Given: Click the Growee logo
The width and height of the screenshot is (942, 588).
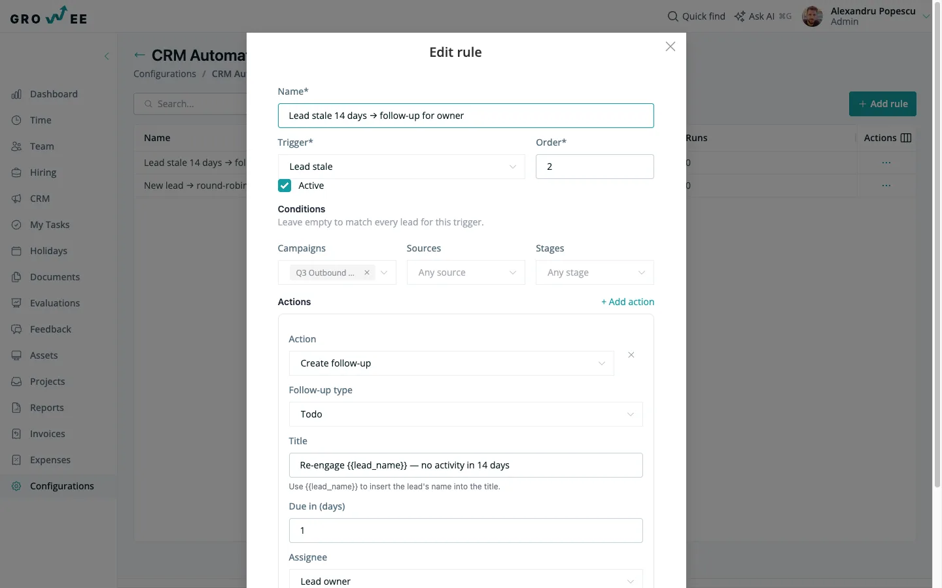Looking at the screenshot, I should pos(49,16).
